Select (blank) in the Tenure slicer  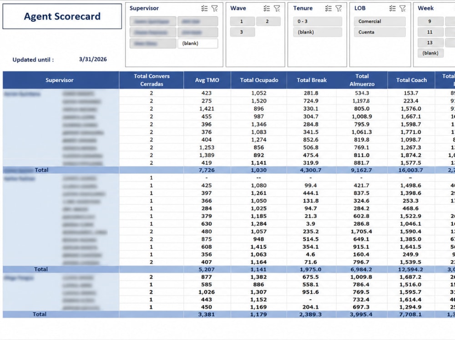tap(318, 32)
